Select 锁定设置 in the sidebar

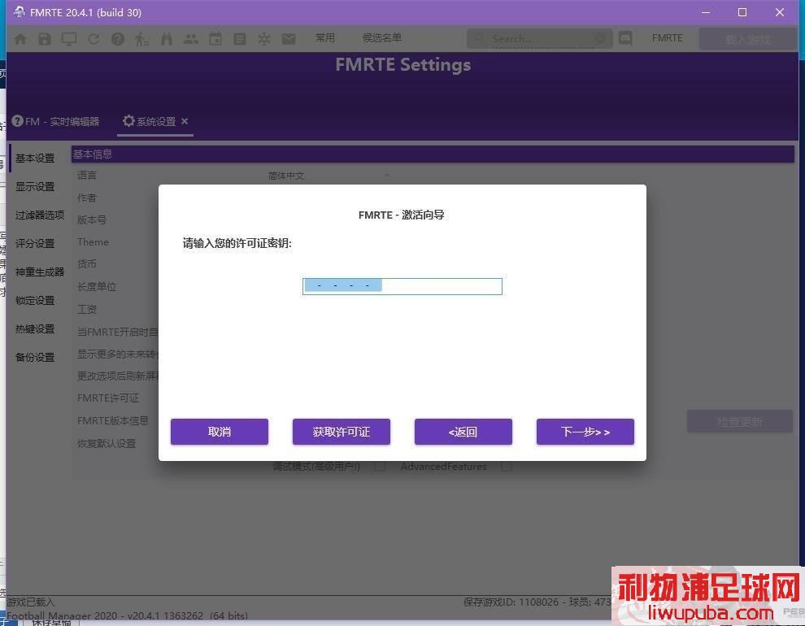(x=35, y=300)
